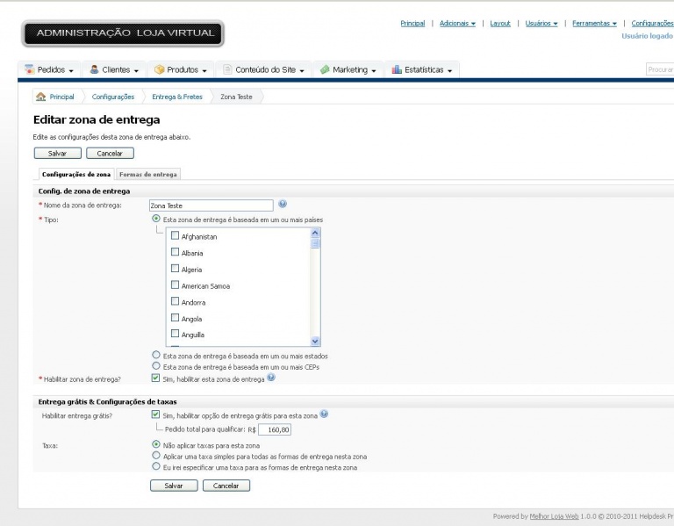This screenshot has width=674, height=526.
Task: Click the Produtos box icon
Action: click(160, 69)
